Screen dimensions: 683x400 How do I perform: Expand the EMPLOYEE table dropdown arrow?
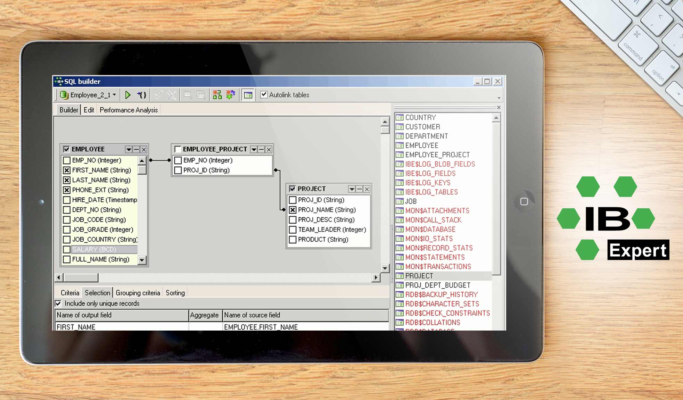click(129, 149)
